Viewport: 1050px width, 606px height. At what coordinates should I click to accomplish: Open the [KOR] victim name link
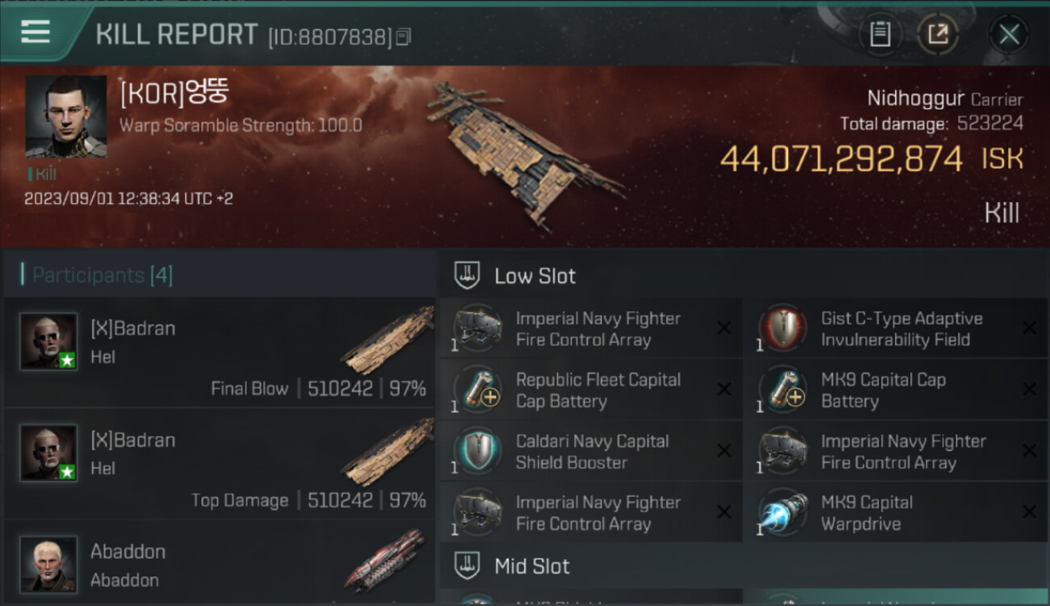pyautogui.click(x=174, y=93)
